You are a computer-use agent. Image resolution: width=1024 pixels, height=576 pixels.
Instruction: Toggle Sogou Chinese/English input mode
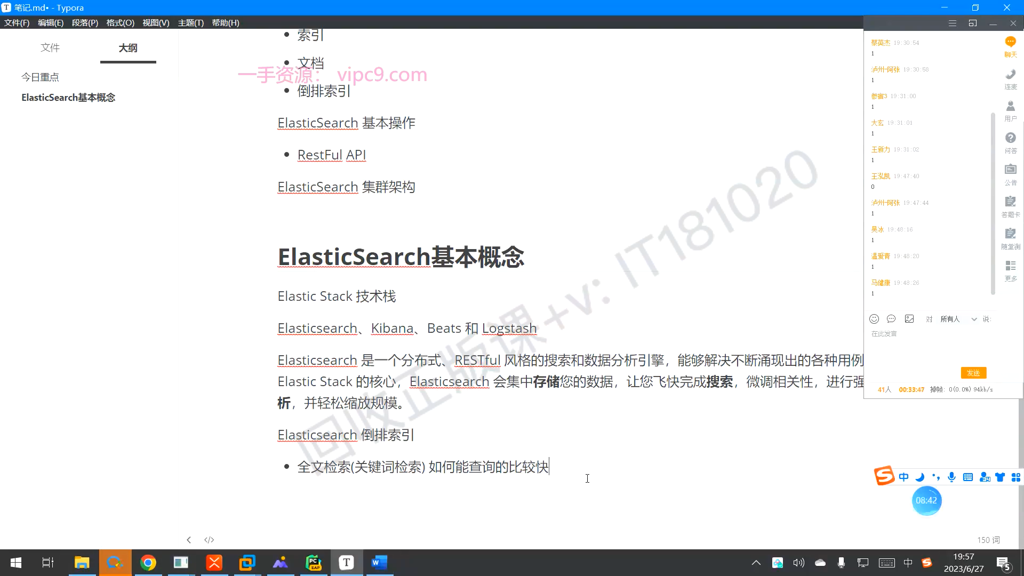click(x=903, y=477)
